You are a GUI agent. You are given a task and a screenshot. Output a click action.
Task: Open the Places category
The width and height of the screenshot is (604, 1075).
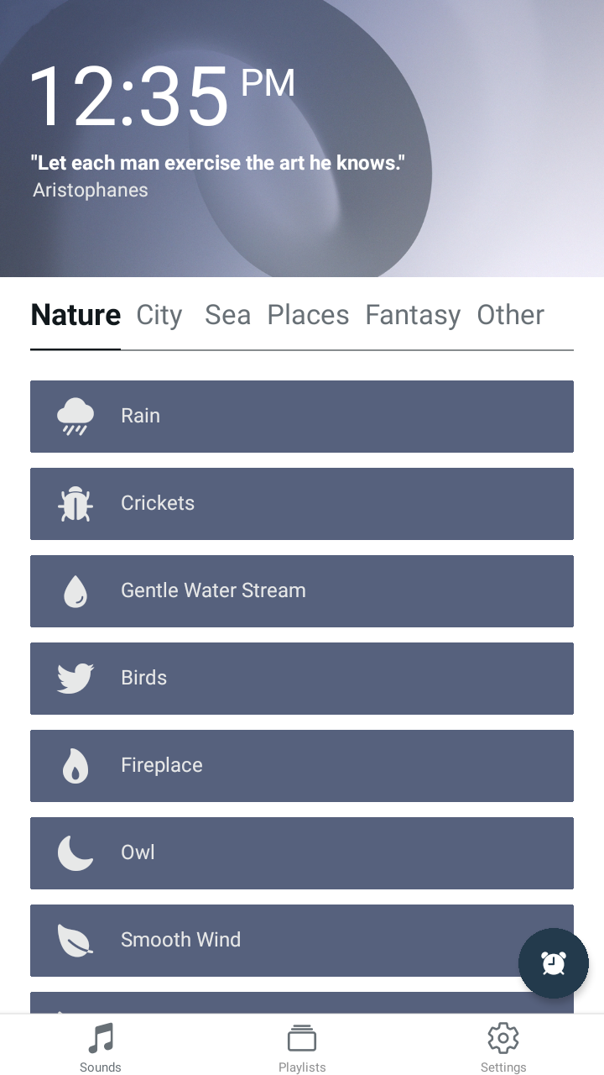coord(308,315)
